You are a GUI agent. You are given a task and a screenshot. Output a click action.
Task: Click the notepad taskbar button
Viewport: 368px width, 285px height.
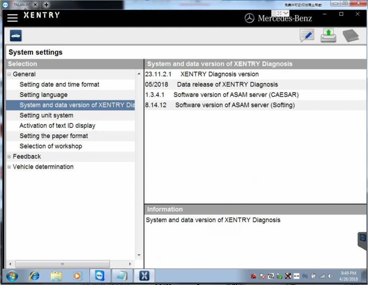click(x=122, y=275)
